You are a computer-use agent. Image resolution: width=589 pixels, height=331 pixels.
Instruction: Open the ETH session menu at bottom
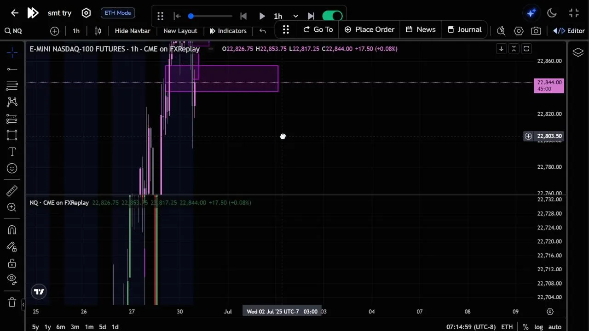(x=507, y=327)
